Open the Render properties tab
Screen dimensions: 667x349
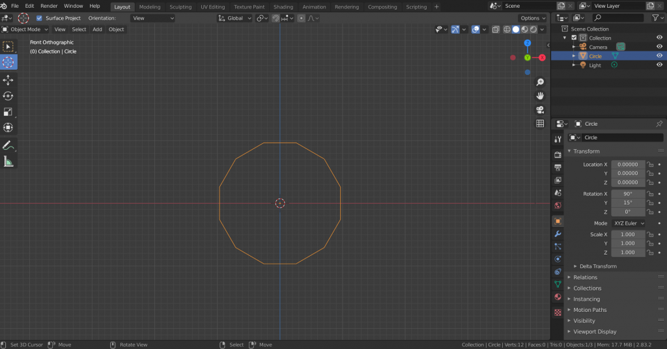[558, 155]
